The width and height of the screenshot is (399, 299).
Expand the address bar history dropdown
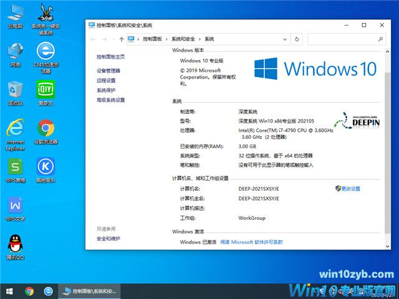285,39
